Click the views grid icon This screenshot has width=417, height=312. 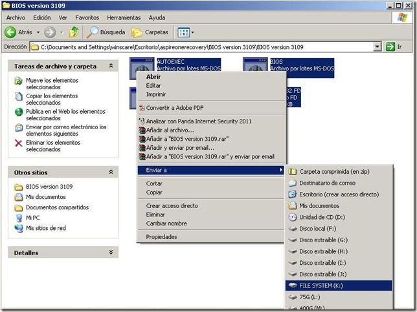[184, 32]
